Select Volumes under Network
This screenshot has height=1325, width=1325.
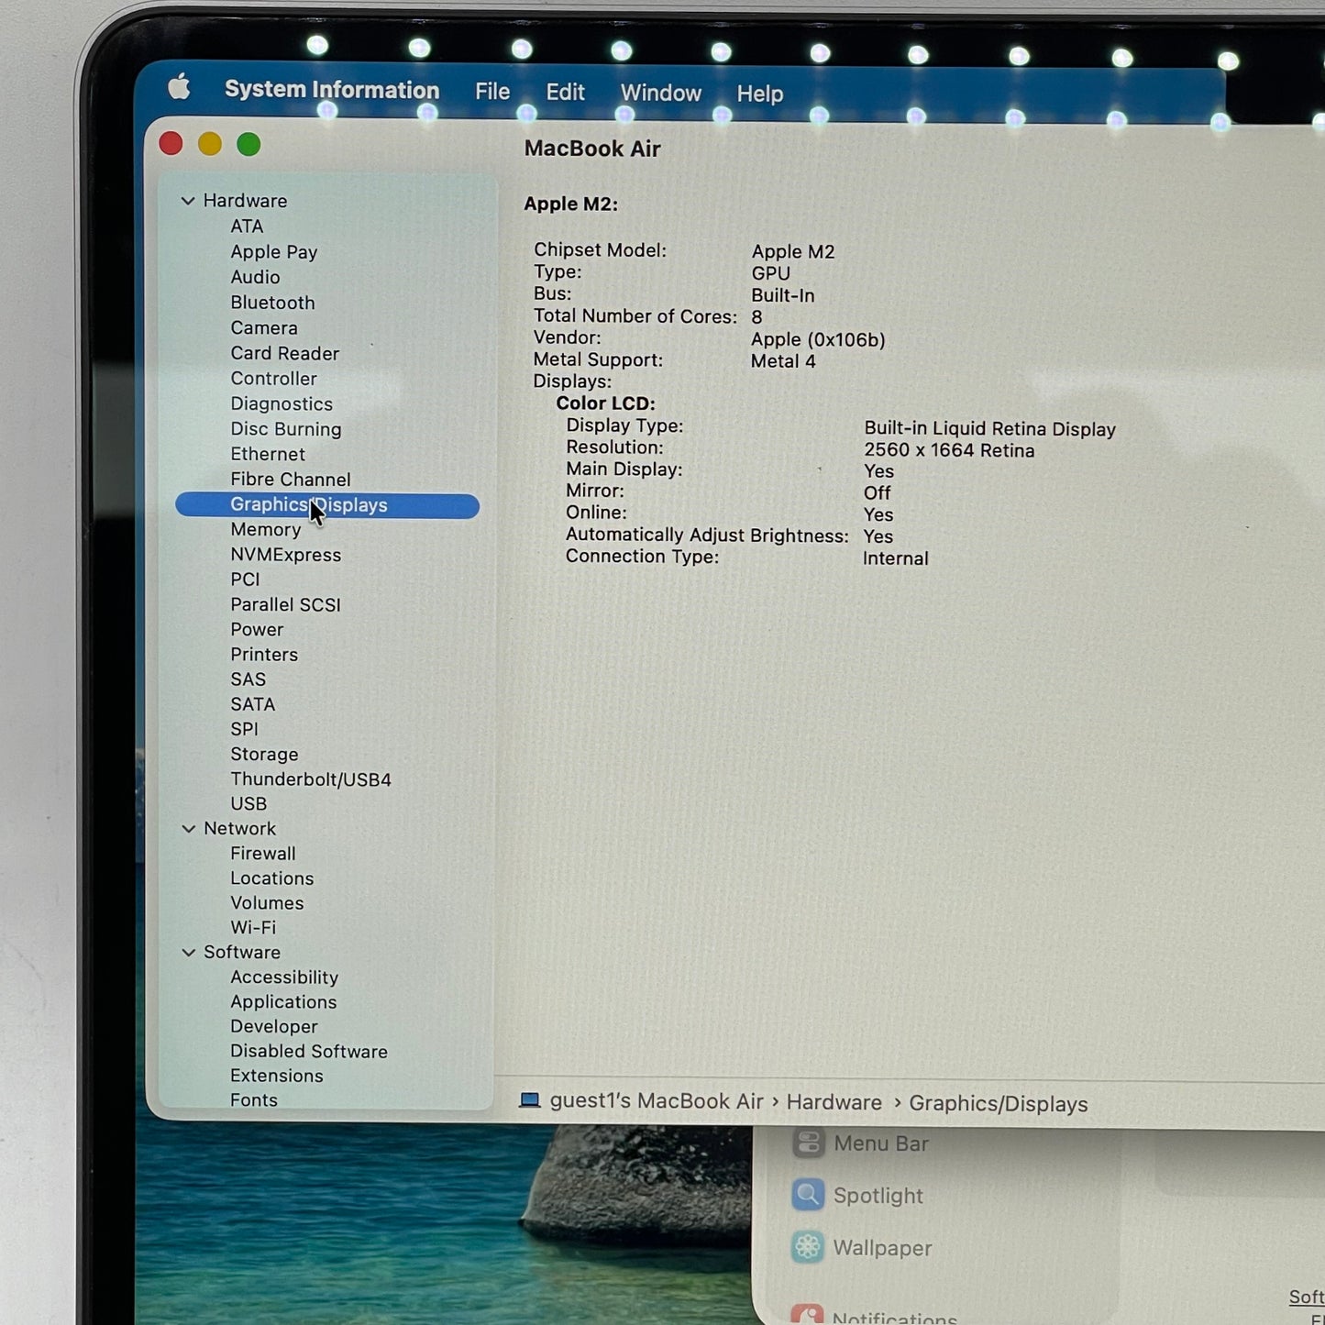coord(267,903)
